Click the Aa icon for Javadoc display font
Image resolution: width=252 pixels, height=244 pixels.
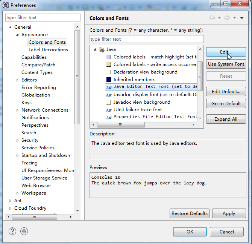[x=109, y=95]
